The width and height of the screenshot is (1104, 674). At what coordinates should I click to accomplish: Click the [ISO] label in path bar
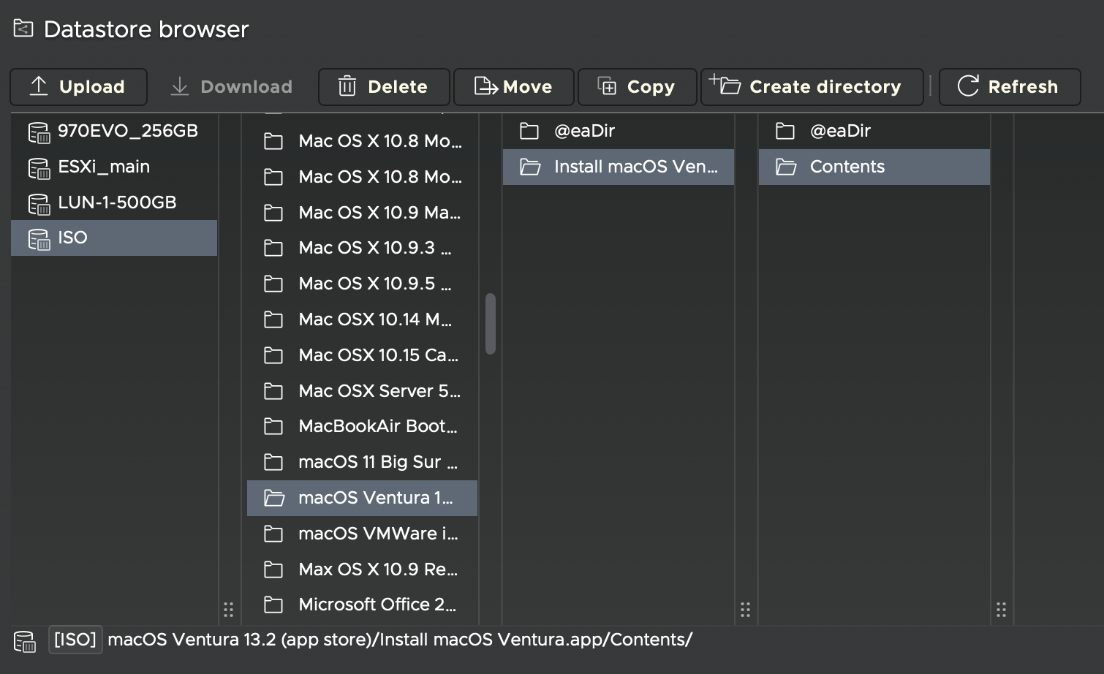[x=75, y=640]
